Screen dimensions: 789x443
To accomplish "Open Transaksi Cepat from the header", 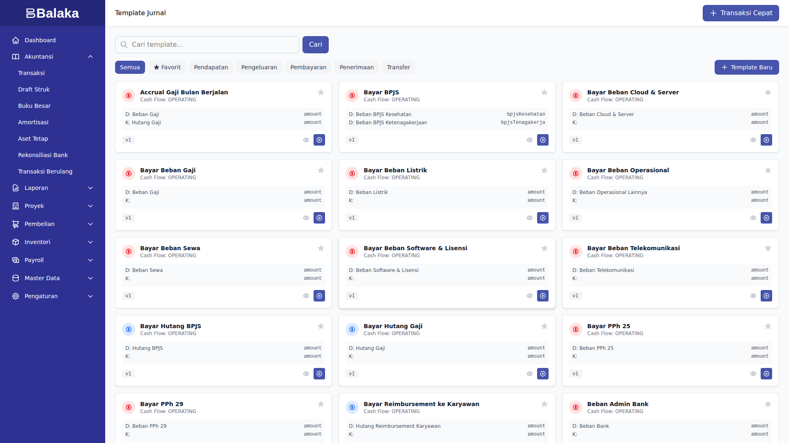I will pyautogui.click(x=741, y=13).
